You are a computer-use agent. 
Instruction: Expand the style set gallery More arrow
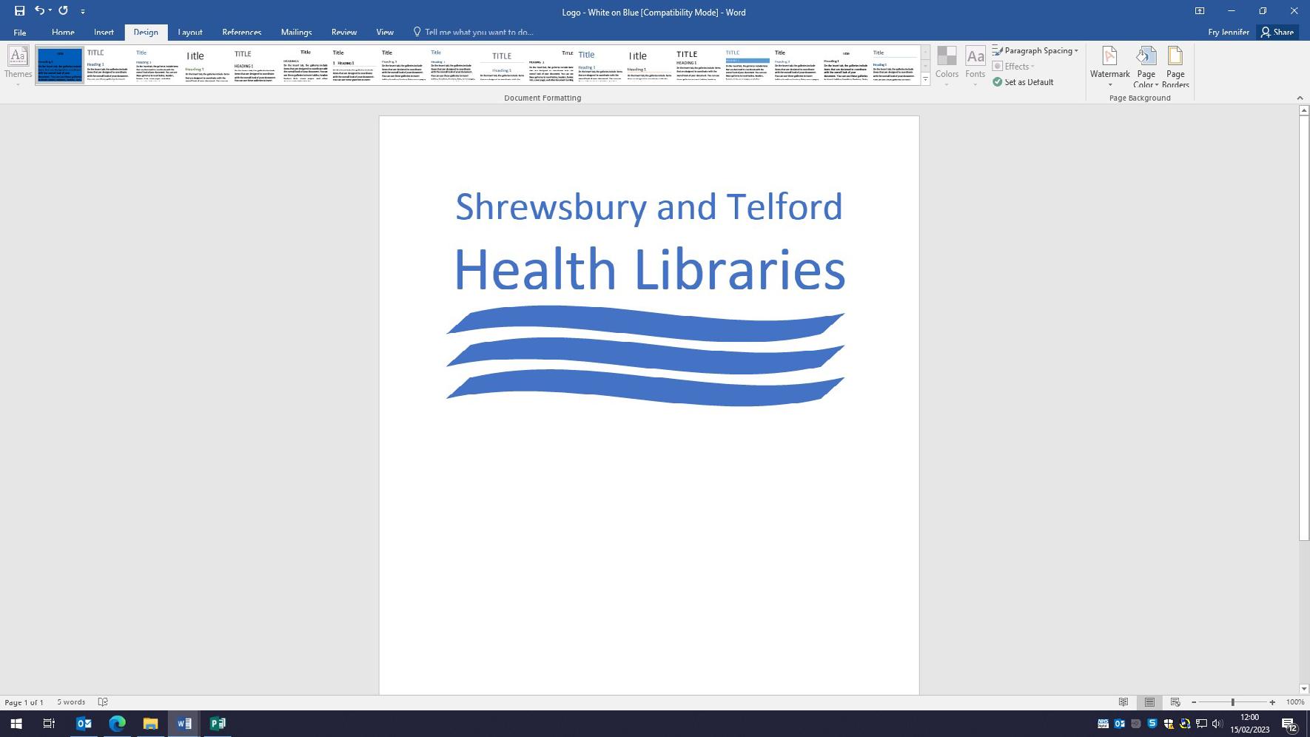(925, 79)
